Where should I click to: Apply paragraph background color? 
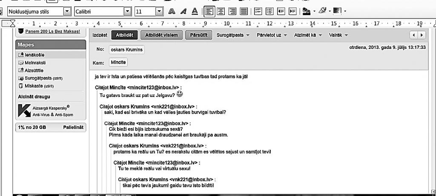(337, 11)
